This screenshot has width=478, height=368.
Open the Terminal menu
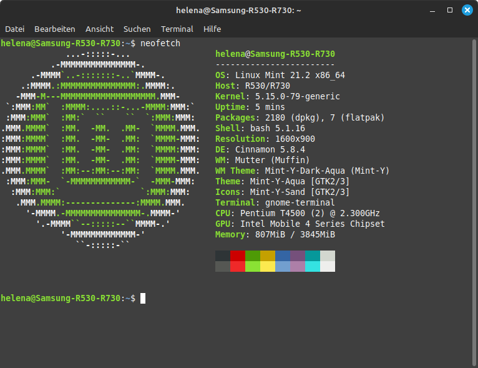(177, 29)
